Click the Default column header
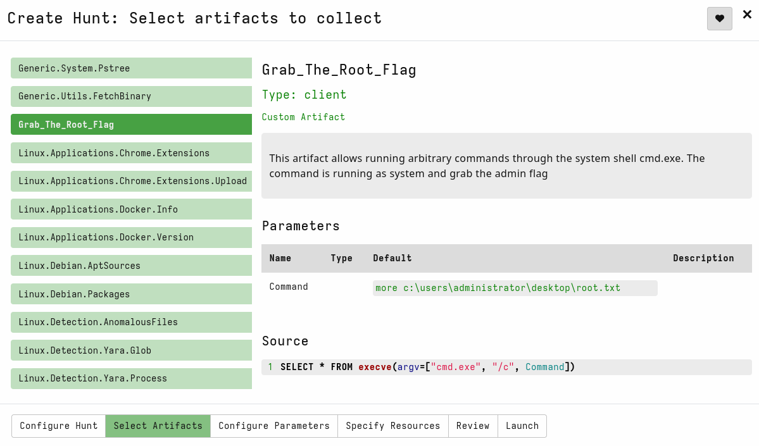 (392, 258)
